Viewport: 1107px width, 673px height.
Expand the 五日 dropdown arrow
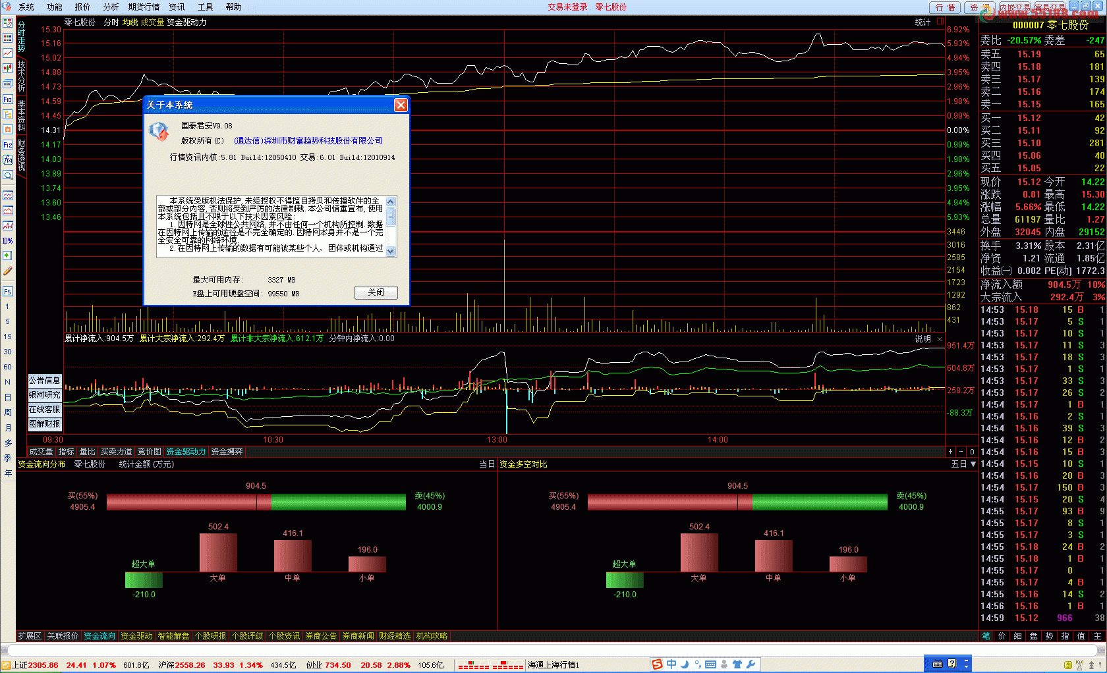pos(973,464)
